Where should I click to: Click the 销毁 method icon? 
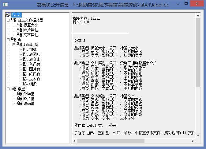(x=25, y=84)
